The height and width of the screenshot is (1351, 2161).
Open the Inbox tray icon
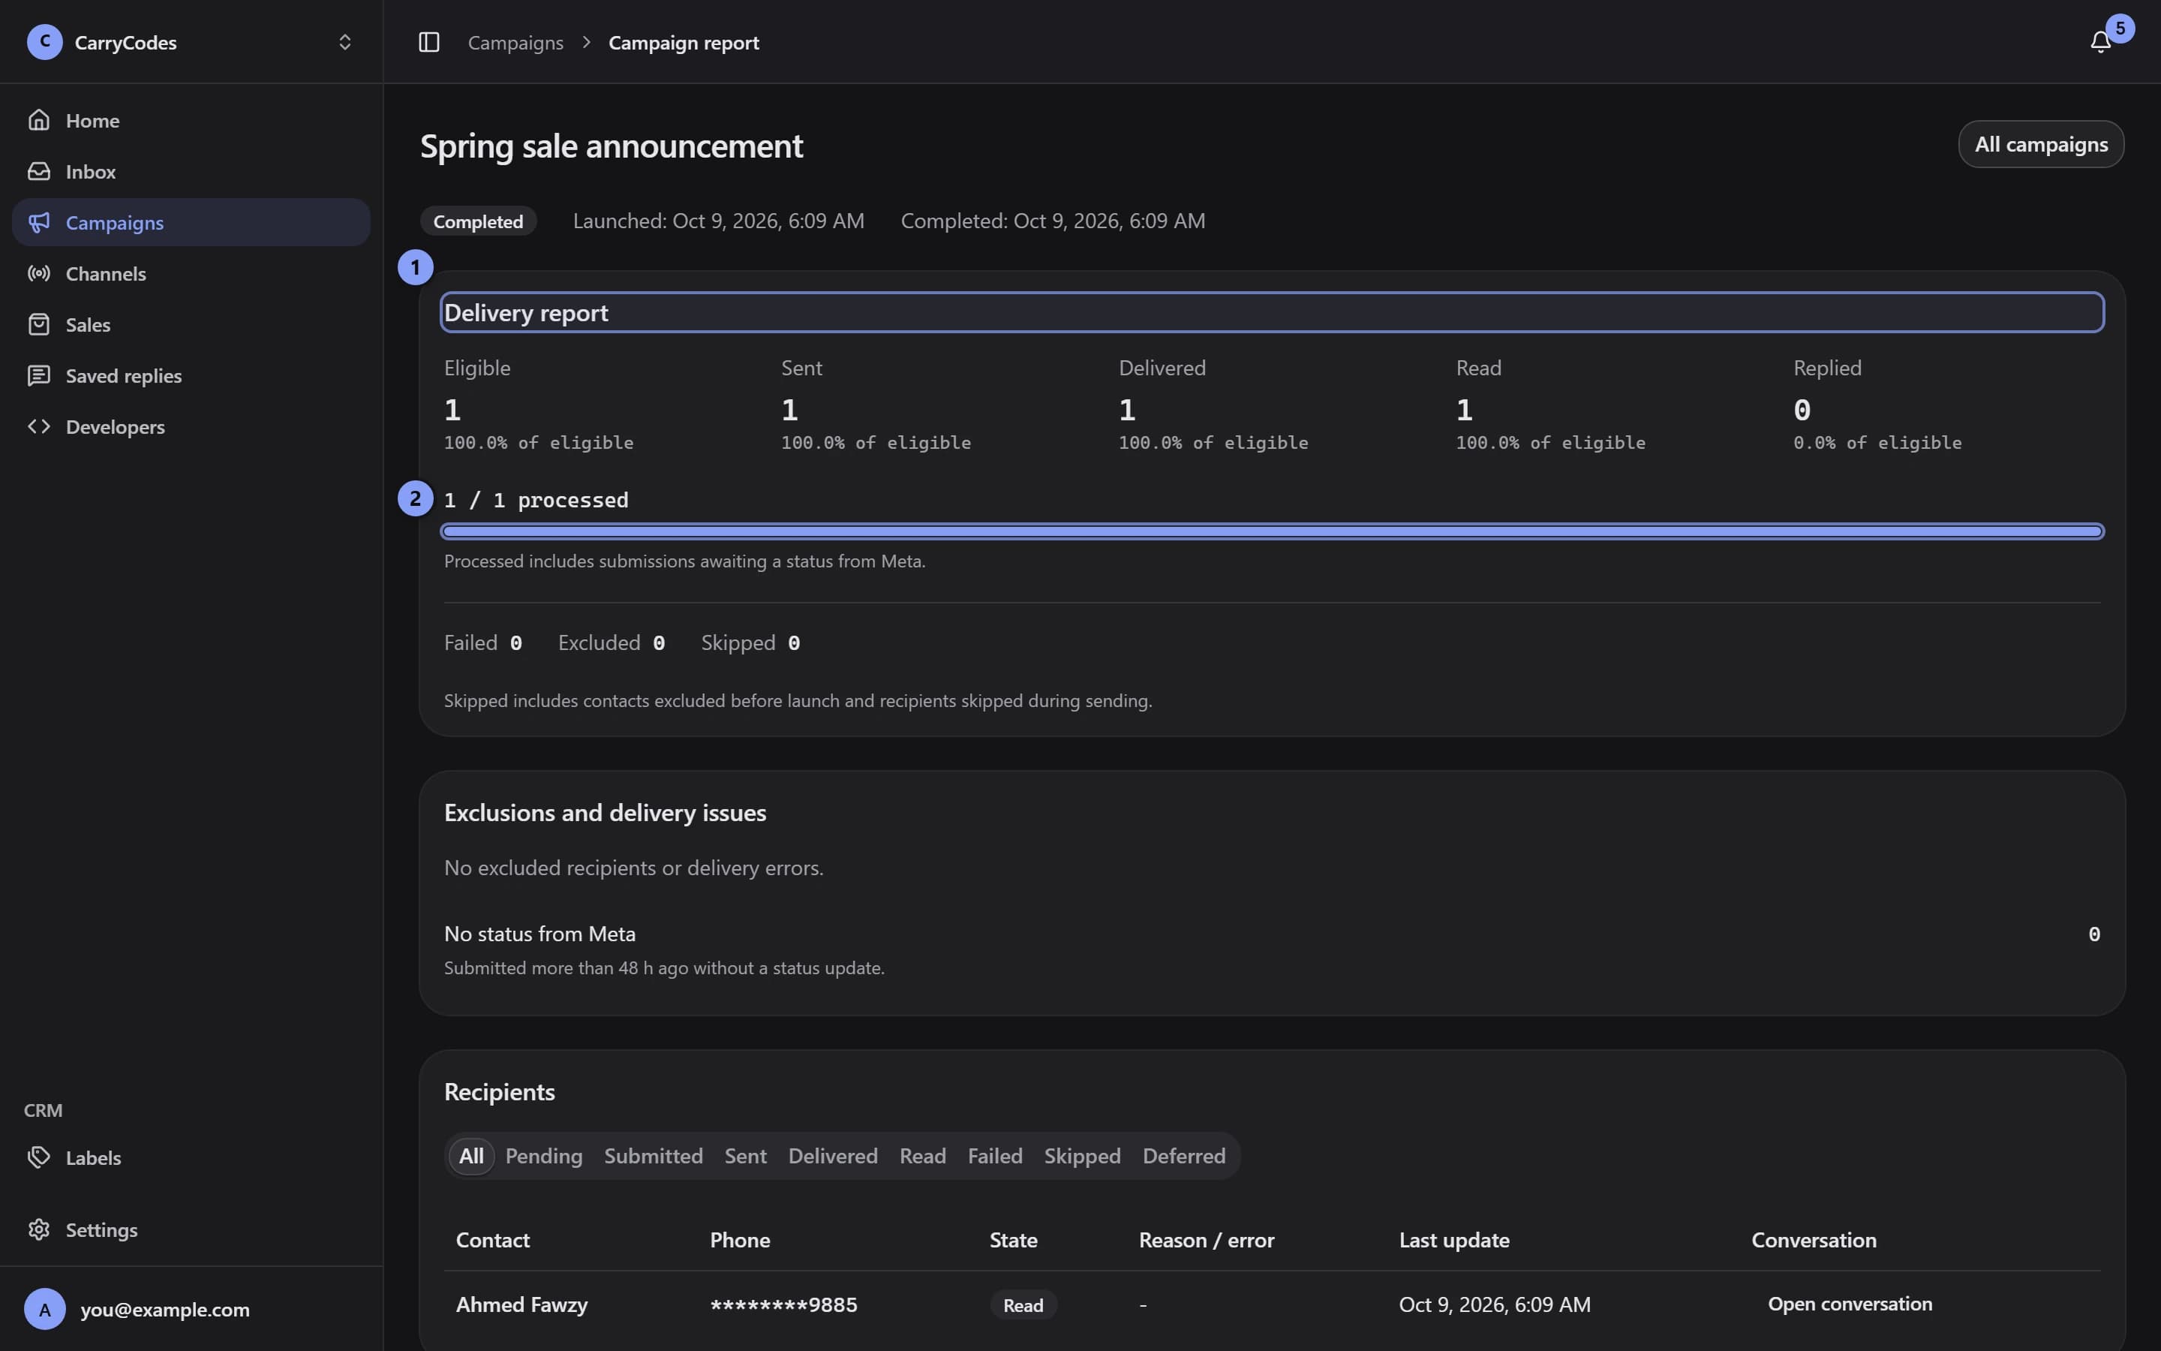coord(38,170)
